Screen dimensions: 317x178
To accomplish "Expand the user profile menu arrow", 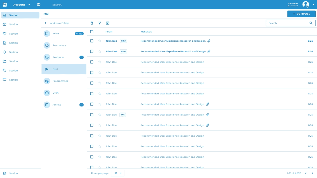I will [x=314, y=5].
